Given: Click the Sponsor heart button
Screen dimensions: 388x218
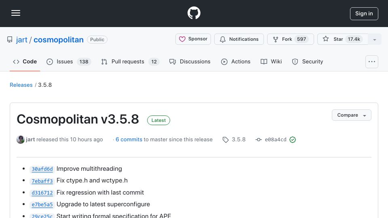Looking at the screenshot, I should [x=193, y=39].
